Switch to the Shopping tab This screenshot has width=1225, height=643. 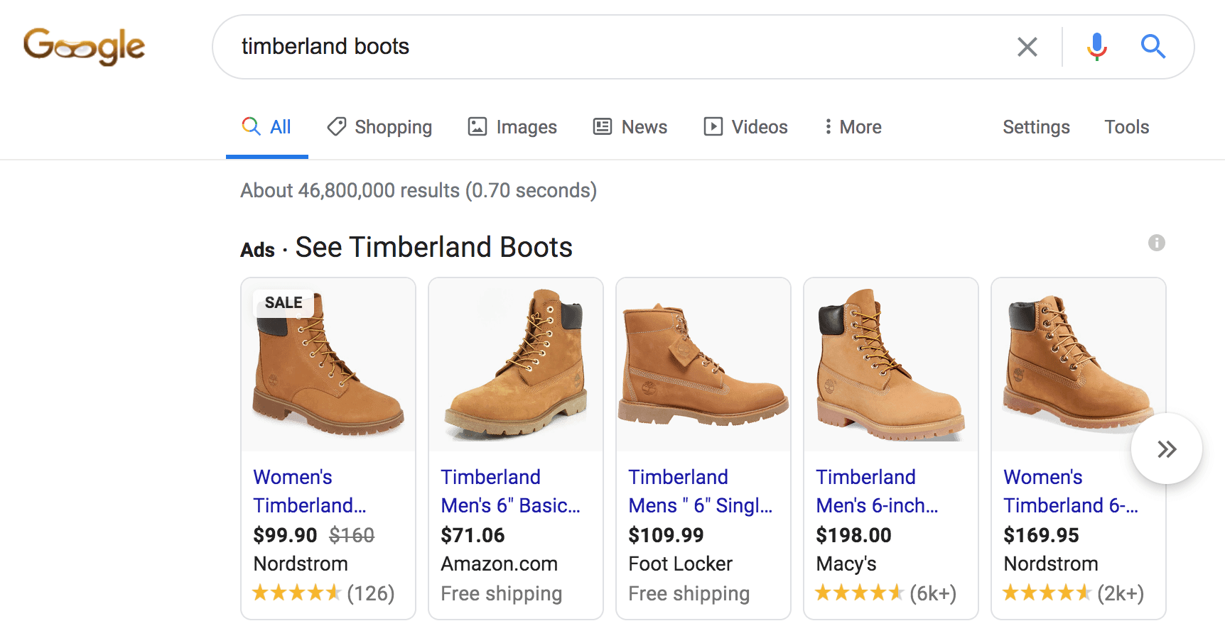click(379, 127)
